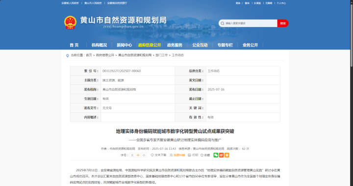
Task: Open 政务服务 navigation menu
Action: click(175, 45)
